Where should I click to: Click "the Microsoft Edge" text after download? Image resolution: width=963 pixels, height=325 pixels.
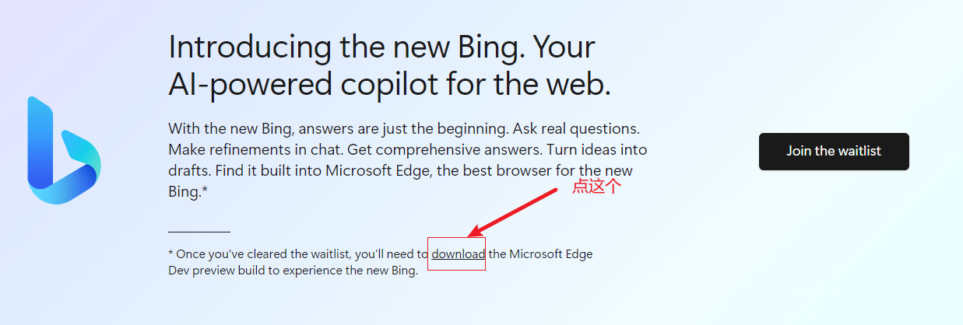(x=541, y=253)
